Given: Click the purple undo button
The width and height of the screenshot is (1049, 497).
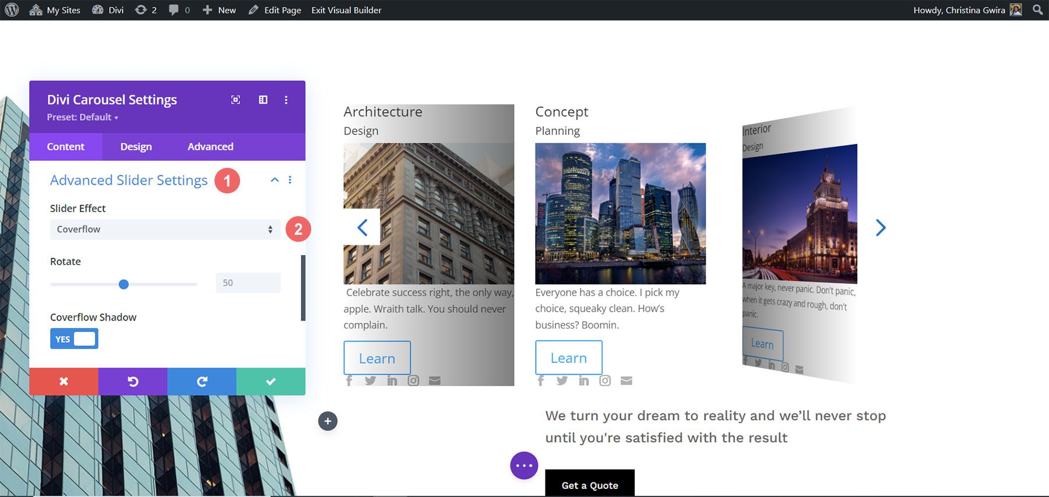Looking at the screenshot, I should coord(133,381).
